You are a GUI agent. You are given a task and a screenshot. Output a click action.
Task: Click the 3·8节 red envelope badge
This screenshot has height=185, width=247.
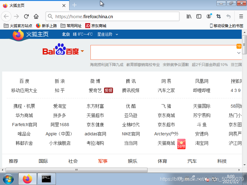click(181, 144)
